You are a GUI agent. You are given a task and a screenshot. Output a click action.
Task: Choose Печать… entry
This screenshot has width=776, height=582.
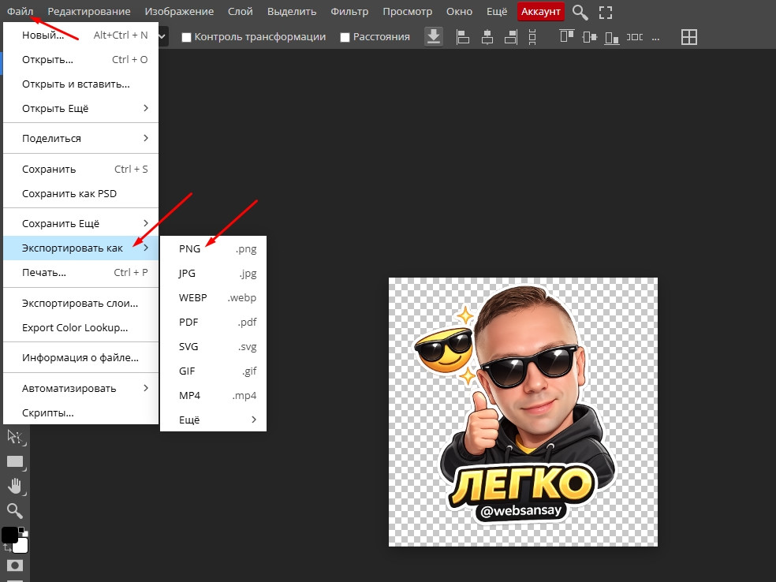pyautogui.click(x=80, y=272)
